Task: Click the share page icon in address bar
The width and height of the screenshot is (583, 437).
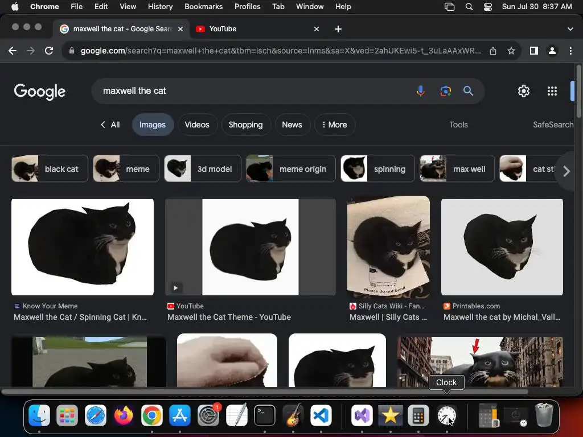Action: pos(493,51)
